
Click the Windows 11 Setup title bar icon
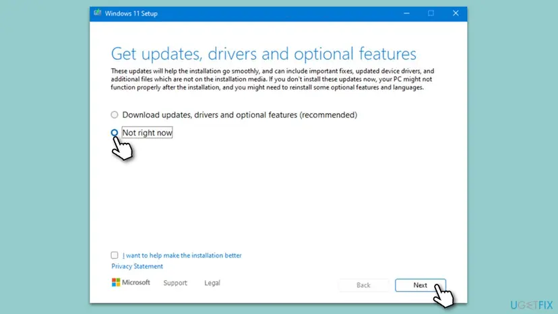coord(98,13)
